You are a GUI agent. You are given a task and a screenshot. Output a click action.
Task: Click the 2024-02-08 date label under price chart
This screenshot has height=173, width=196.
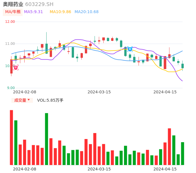click(x=25, y=92)
